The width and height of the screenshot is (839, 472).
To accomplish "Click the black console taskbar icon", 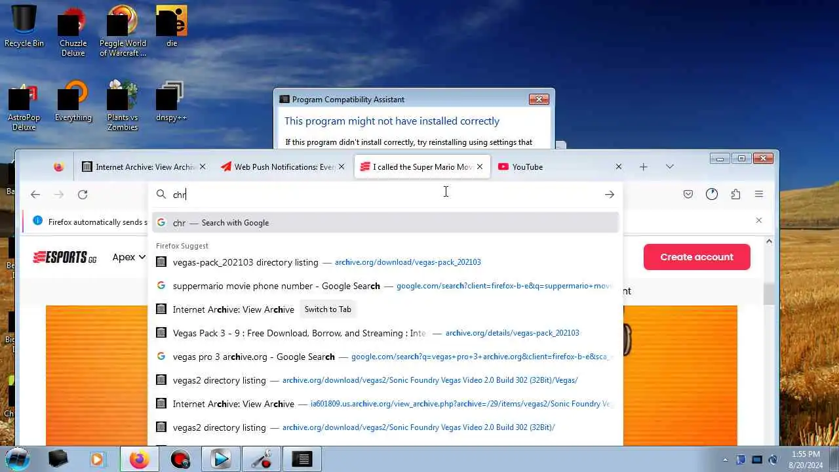I will tap(302, 460).
